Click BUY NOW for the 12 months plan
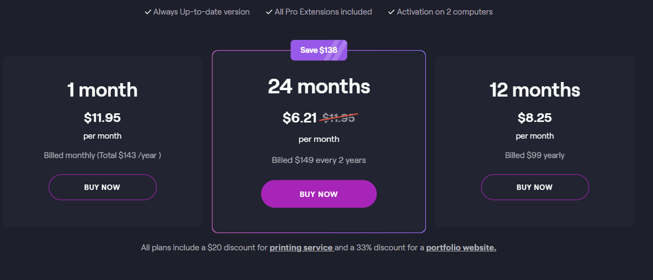The height and width of the screenshot is (280, 653). (535, 187)
